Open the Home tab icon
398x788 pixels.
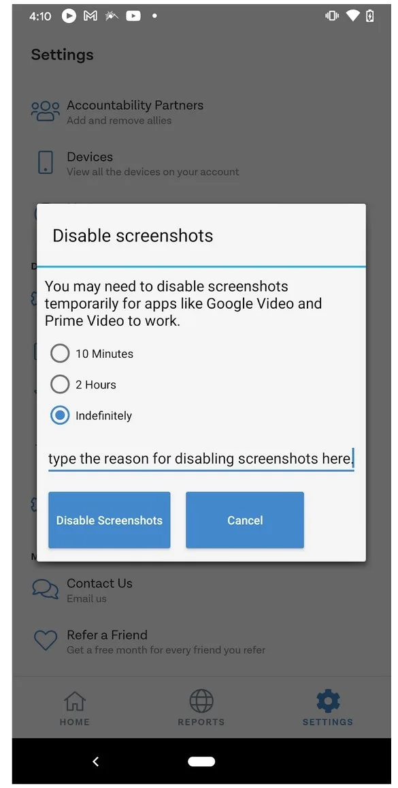point(75,701)
